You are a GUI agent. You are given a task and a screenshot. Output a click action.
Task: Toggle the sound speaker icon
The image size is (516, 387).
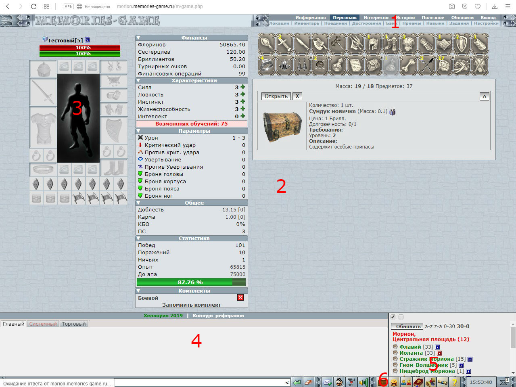[363, 382]
